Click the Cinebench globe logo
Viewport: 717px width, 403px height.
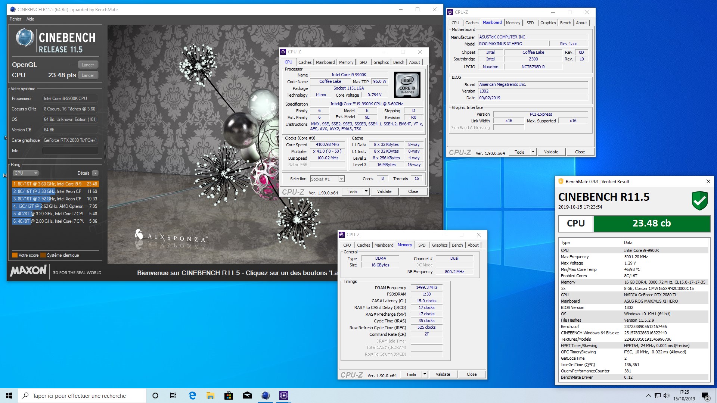click(25, 38)
